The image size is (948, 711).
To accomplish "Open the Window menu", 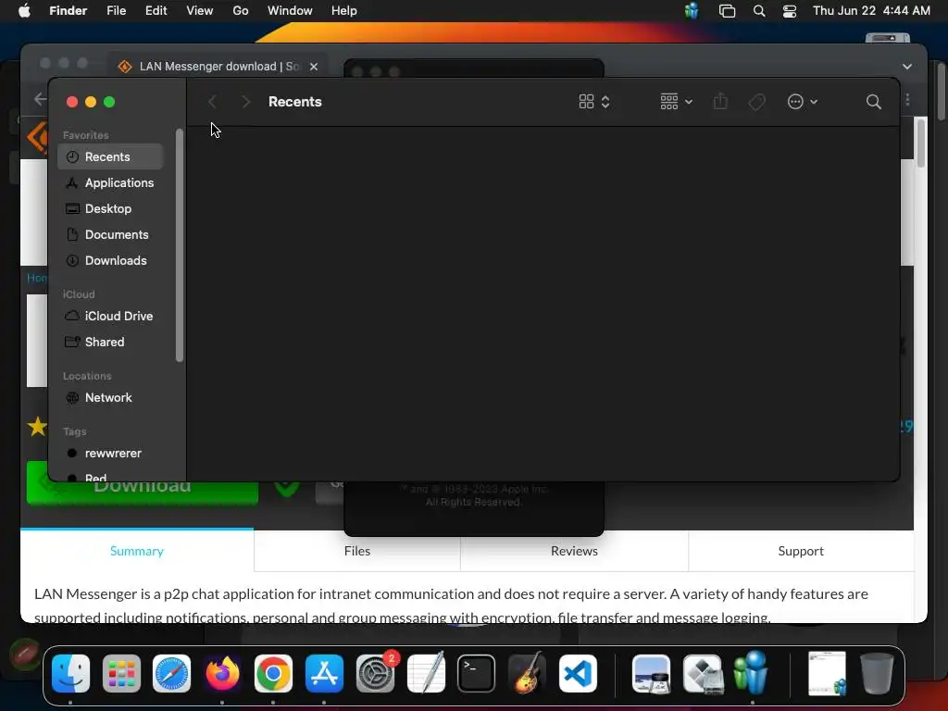I will coord(290,11).
